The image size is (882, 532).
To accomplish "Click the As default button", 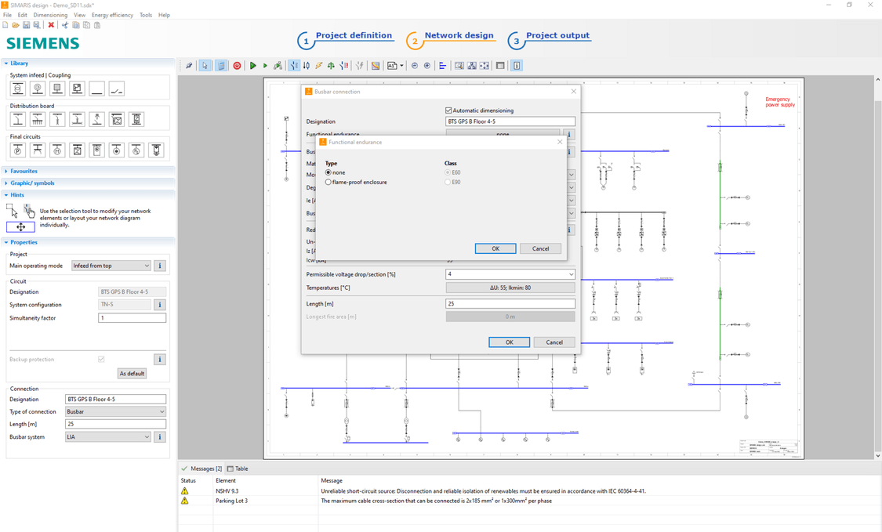I will tap(132, 373).
